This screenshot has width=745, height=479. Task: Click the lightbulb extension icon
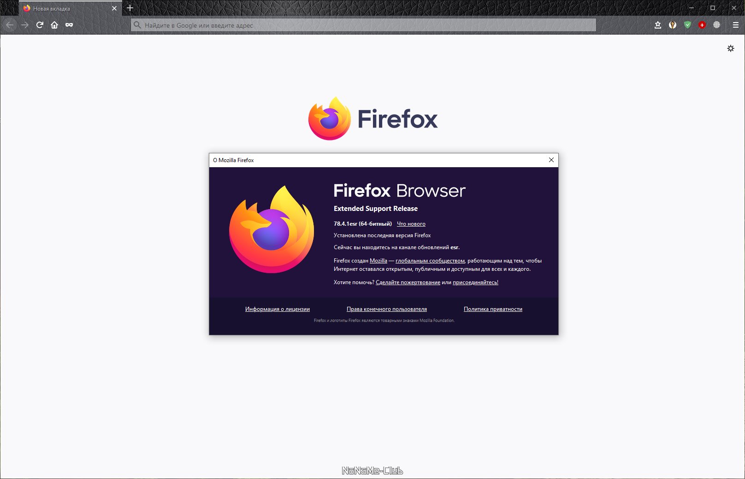click(x=673, y=25)
